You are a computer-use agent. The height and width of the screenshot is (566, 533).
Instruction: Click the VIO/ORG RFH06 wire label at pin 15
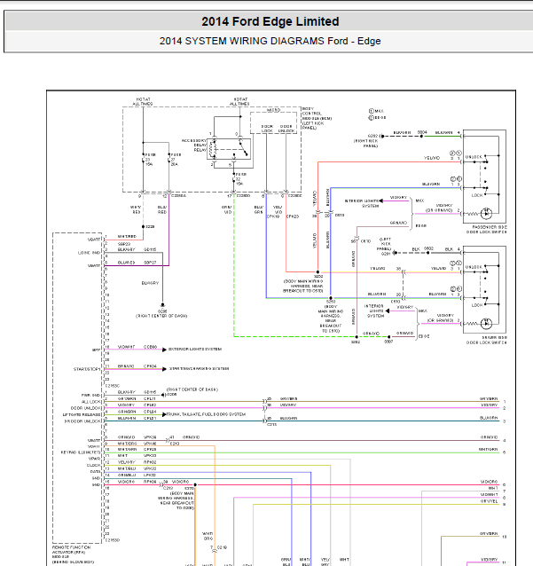pos(137,482)
